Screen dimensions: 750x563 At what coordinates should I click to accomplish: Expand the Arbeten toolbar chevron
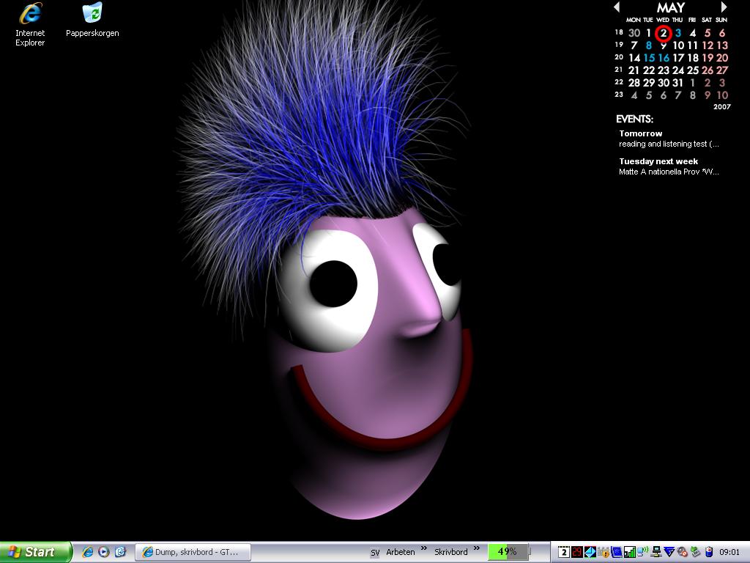coord(423,549)
